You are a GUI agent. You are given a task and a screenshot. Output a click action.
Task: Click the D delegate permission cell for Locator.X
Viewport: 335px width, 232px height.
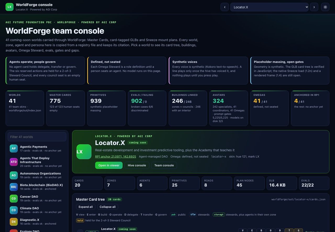point(280,230)
